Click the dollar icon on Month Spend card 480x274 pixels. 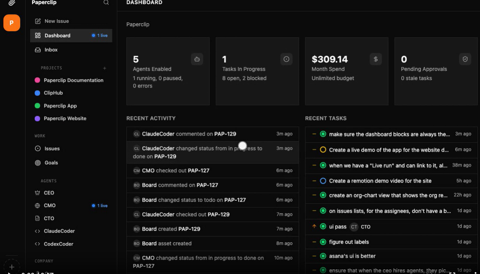[x=375, y=59]
